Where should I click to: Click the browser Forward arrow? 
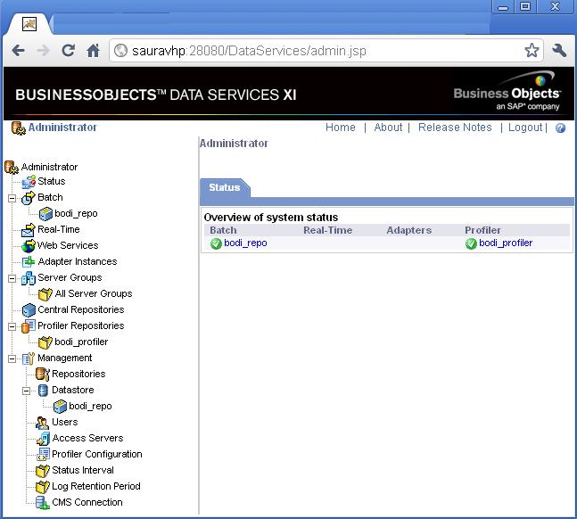point(44,51)
